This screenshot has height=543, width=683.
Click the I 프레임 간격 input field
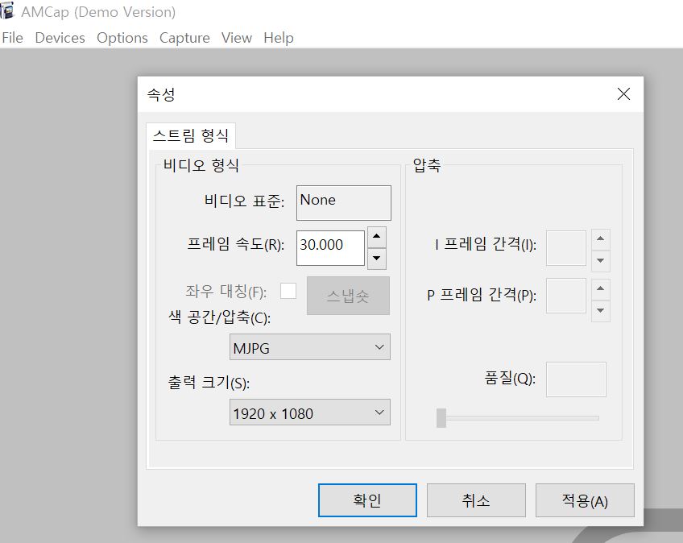(x=566, y=248)
